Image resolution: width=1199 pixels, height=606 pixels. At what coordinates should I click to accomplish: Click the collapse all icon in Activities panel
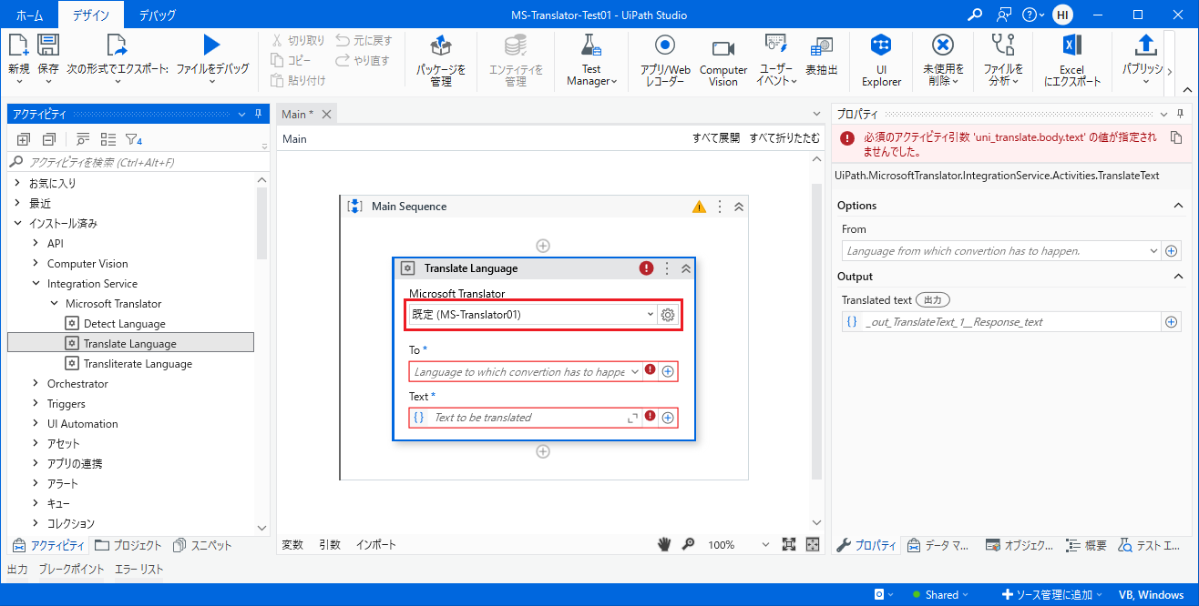pyautogui.click(x=48, y=139)
